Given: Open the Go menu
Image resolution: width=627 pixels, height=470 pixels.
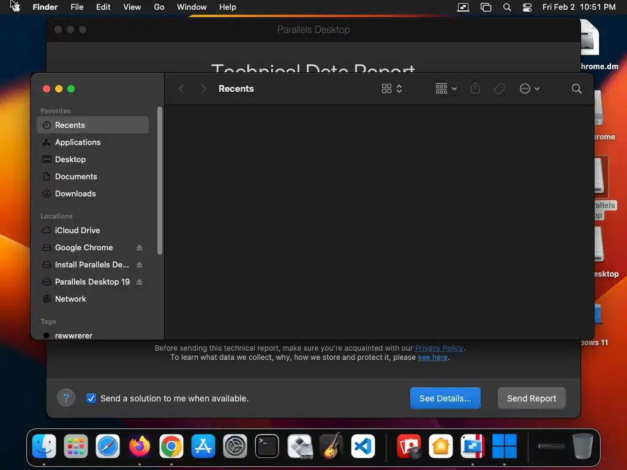Looking at the screenshot, I should [159, 7].
